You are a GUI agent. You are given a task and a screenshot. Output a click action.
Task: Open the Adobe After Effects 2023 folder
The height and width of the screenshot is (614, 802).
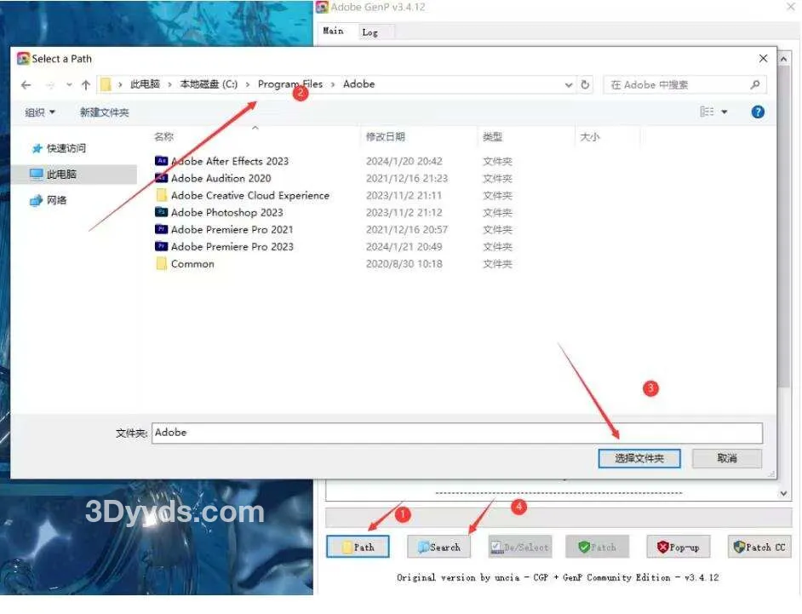(230, 161)
